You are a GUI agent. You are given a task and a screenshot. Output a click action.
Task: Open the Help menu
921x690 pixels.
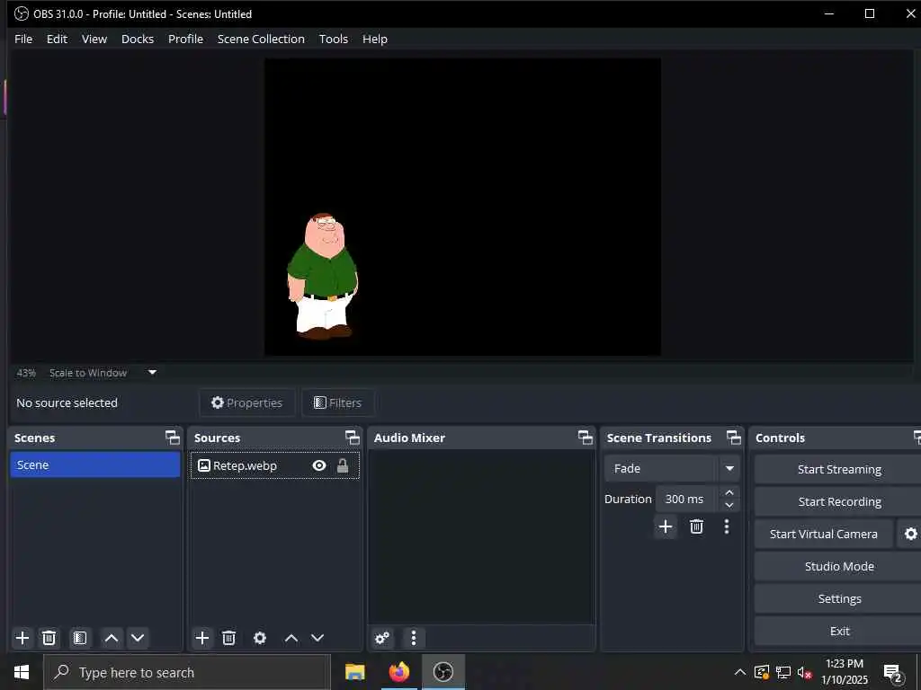point(375,39)
